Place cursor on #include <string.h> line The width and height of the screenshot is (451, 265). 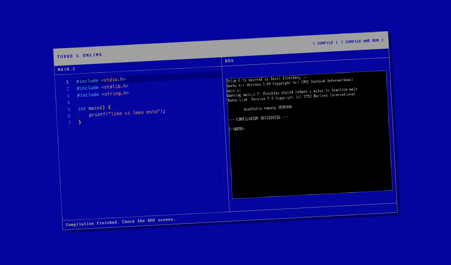tap(103, 94)
